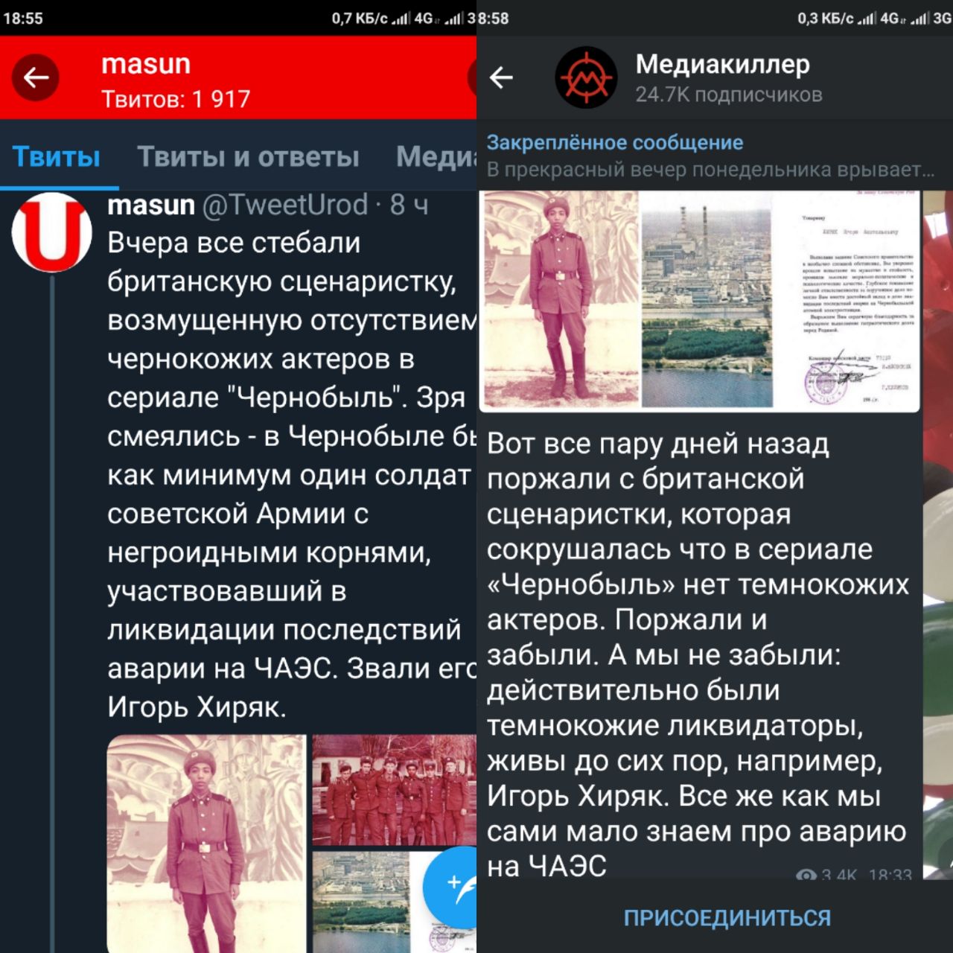
Task: Open the Закреплённое сообщение pinned banner
Action: coord(711,156)
